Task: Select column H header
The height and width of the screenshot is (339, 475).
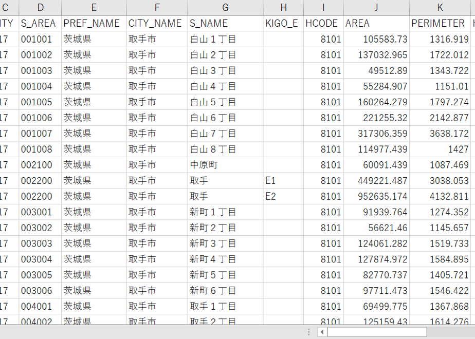Action: pyautogui.click(x=284, y=8)
